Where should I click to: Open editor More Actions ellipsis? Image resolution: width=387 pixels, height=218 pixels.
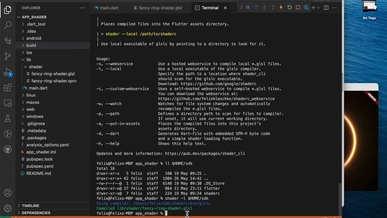[x=334, y=8]
